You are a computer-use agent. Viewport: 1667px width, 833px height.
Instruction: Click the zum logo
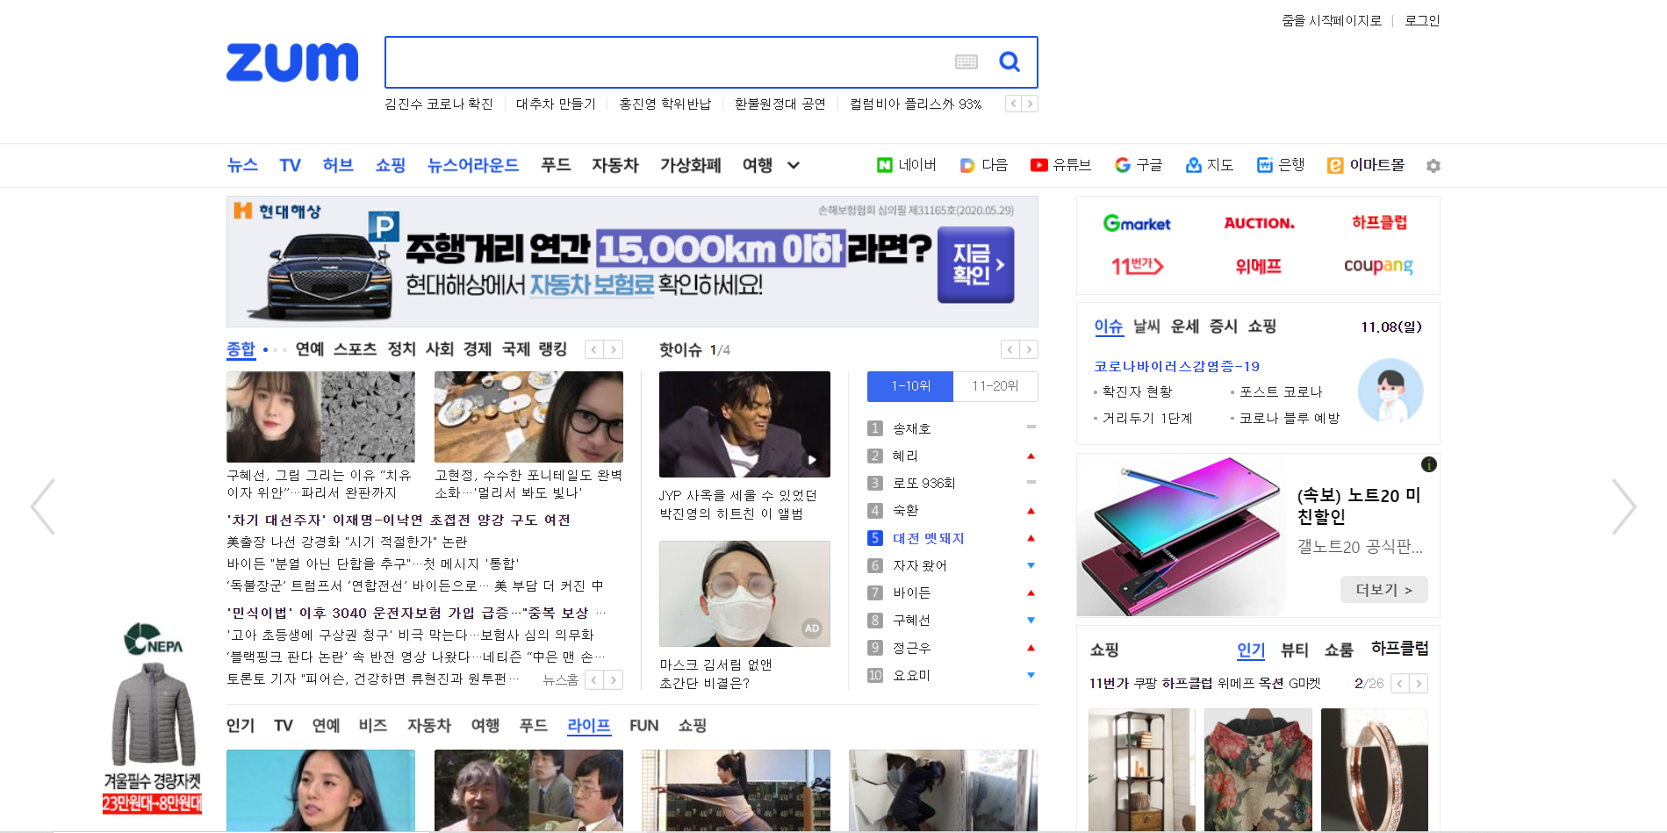click(292, 61)
